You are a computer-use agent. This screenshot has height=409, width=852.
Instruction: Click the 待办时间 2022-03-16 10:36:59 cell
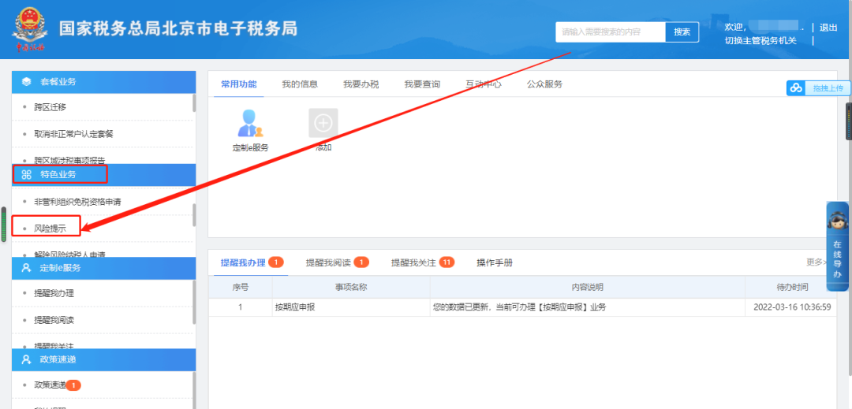coord(792,307)
